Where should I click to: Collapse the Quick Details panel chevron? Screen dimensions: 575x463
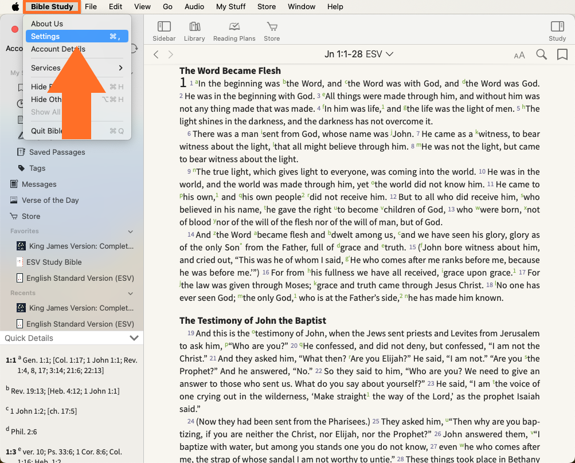[134, 338]
